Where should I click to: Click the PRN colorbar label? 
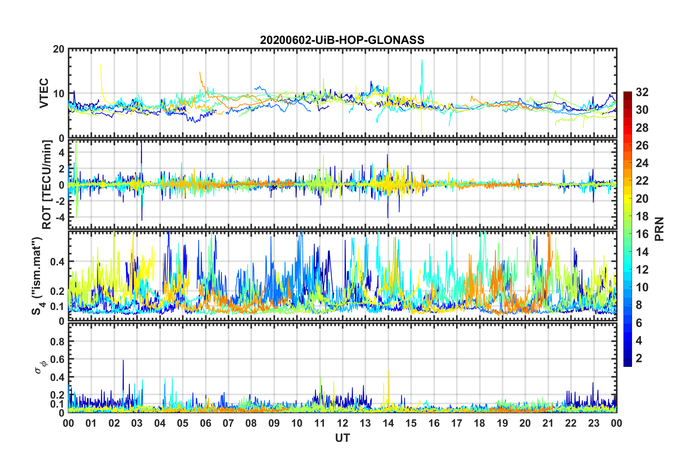coord(659,229)
